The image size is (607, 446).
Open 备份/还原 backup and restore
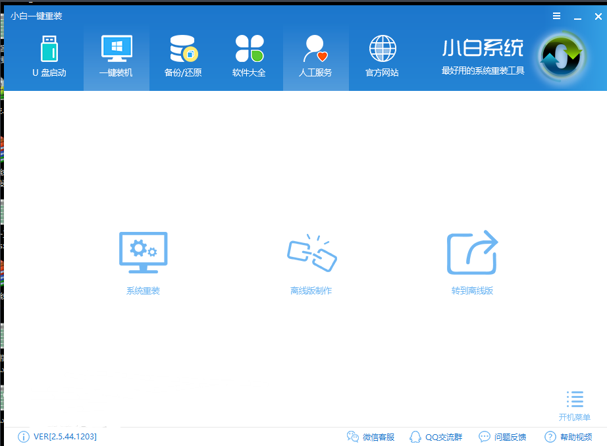point(182,47)
